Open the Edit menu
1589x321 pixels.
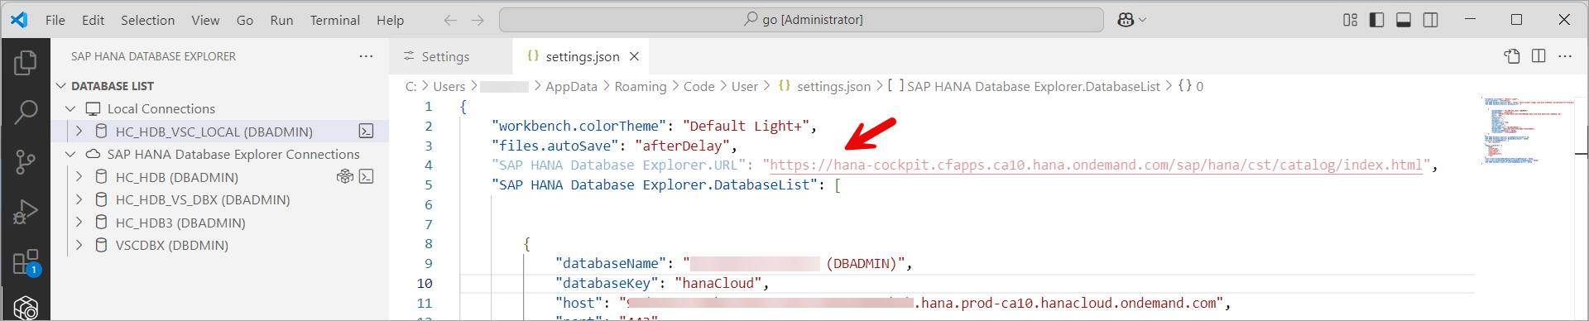point(93,20)
